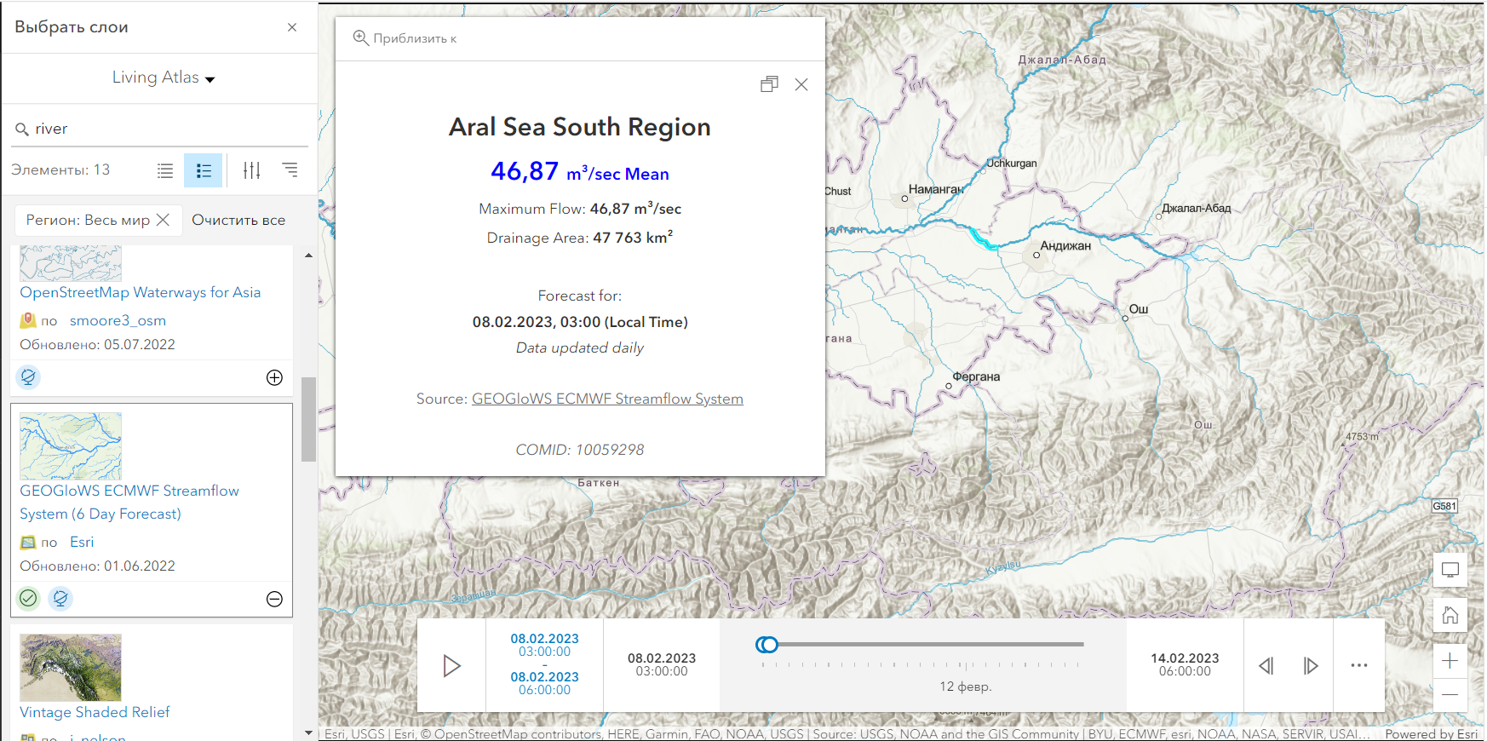The height and width of the screenshot is (741, 1487).
Task: Open filter settings for layer search
Action: pos(251,170)
